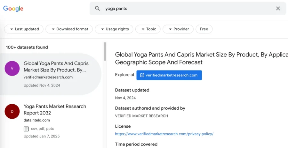This screenshot has width=288, height=148.
Task: Open the Last updated dropdown
Action: click(x=23, y=29)
